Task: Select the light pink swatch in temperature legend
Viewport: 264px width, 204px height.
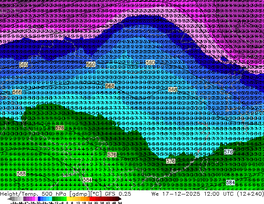Action: [36, 199]
